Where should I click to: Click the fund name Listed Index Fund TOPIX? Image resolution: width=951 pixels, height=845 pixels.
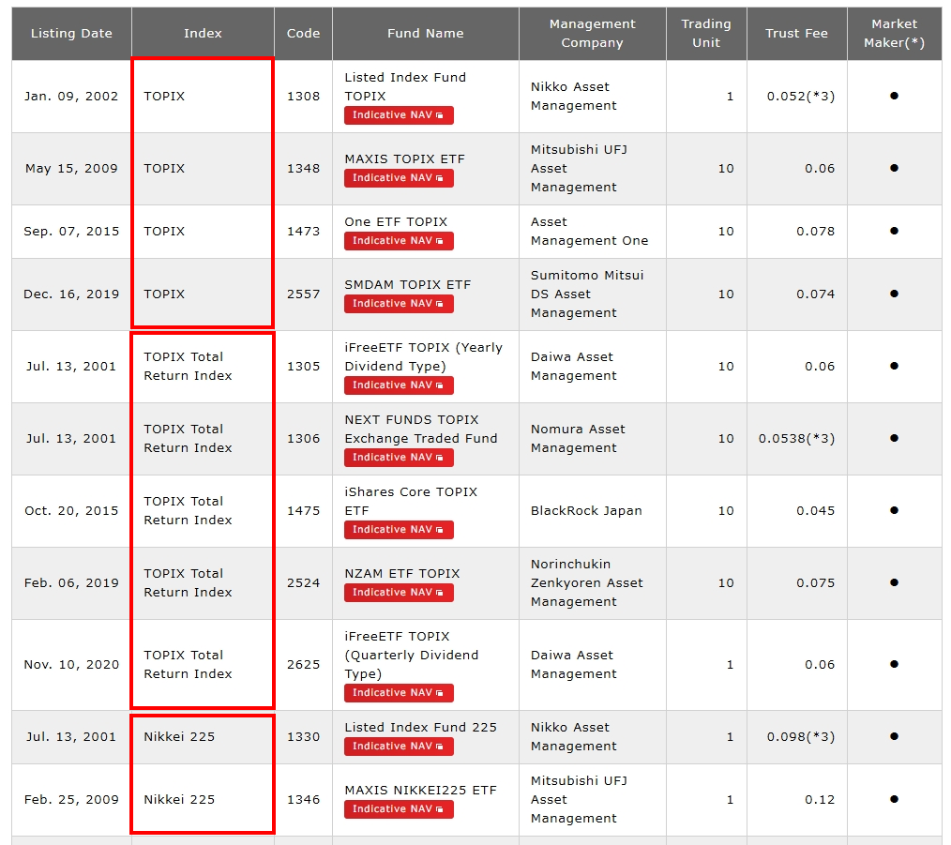(x=405, y=86)
